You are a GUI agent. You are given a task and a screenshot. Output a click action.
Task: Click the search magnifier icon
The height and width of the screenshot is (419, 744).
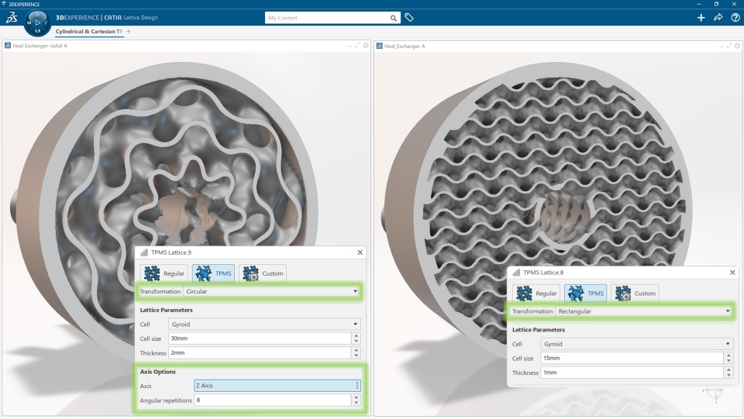tap(394, 18)
